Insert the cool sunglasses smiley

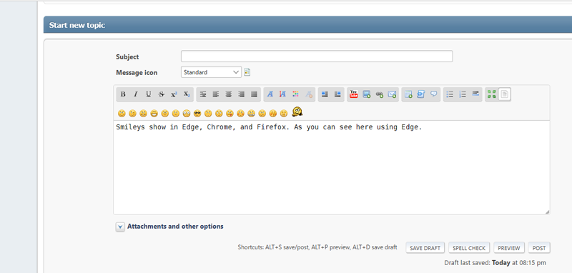197,114
